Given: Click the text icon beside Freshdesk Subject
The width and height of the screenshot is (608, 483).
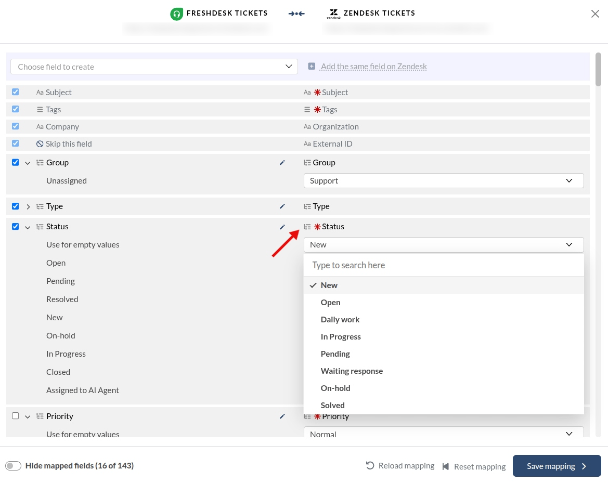Looking at the screenshot, I should click(40, 92).
